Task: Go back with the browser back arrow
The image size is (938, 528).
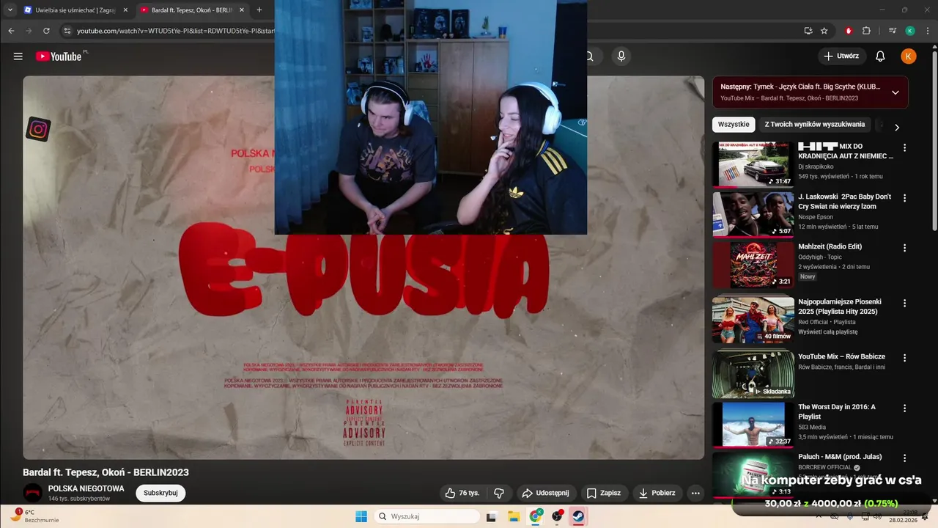Action: pyautogui.click(x=11, y=31)
